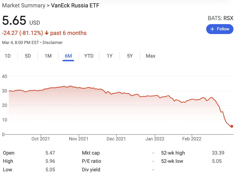Open the Disclaimer link
Image resolution: width=240 pixels, height=177 pixels.
[x=53, y=43]
